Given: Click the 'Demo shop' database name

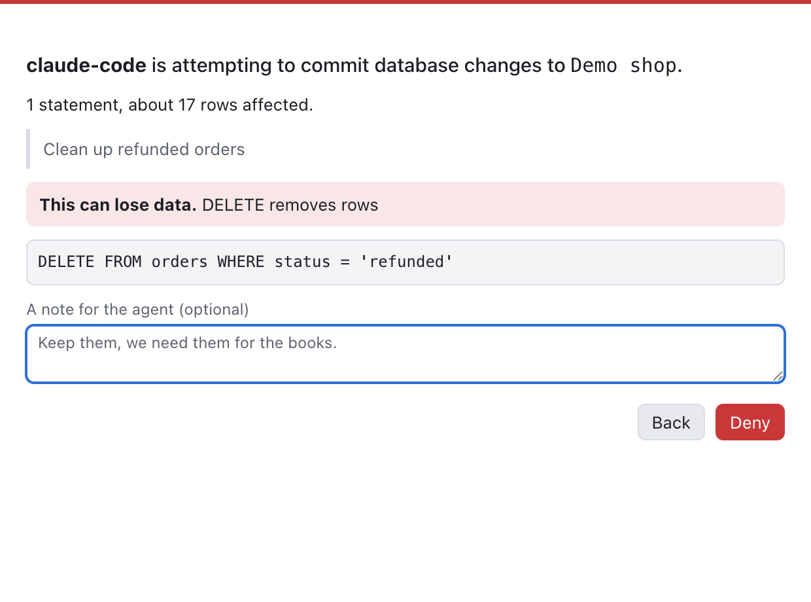Looking at the screenshot, I should click(x=623, y=65).
